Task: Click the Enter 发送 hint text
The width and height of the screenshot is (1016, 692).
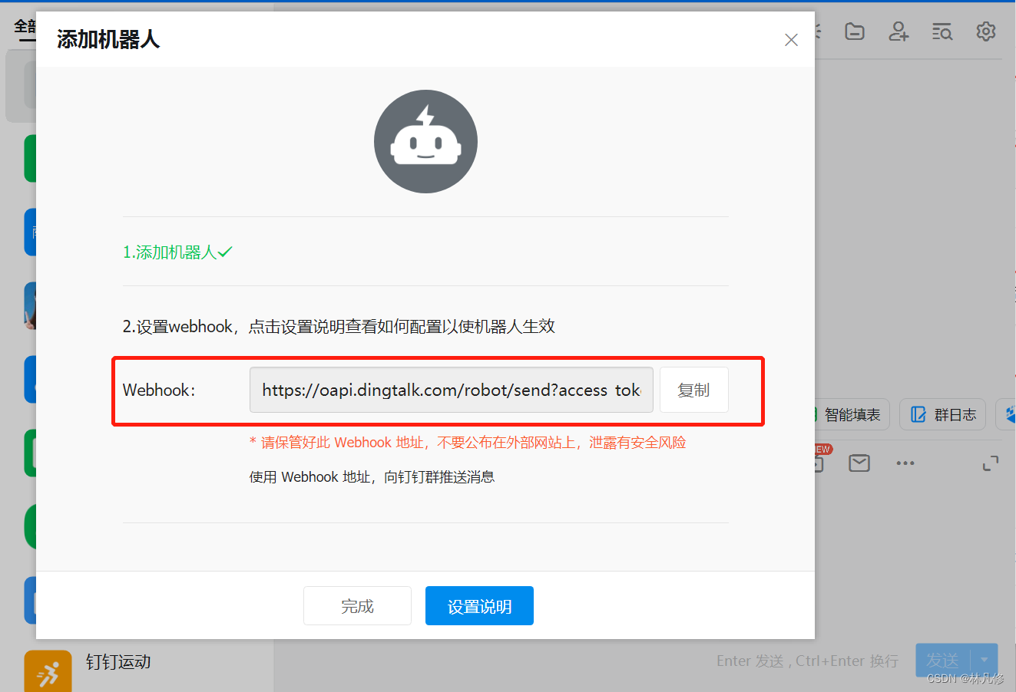Action: click(x=807, y=661)
